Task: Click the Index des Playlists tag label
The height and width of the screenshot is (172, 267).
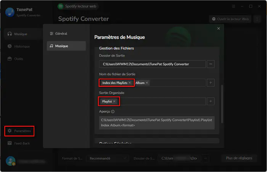Action: (x=115, y=83)
